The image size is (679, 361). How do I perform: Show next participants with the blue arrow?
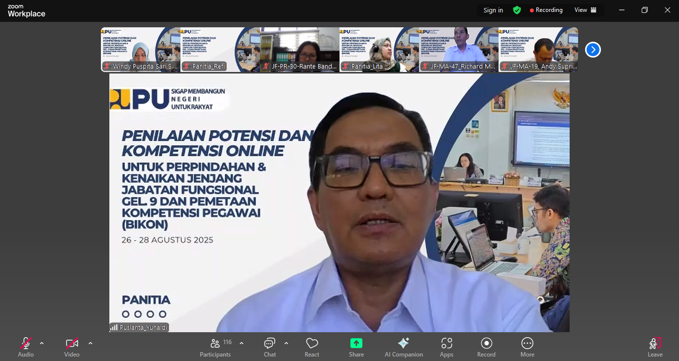(x=593, y=50)
